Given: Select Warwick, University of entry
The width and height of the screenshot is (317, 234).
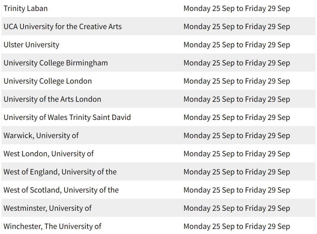Looking at the screenshot, I should [41, 136].
